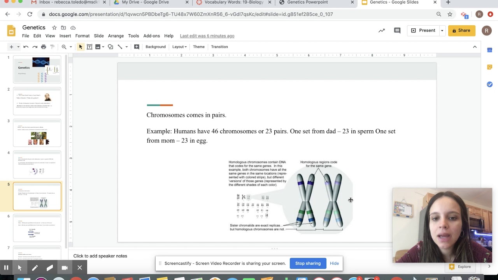
Task: Pause the Screencastify recording
Action: pyautogui.click(x=6, y=268)
